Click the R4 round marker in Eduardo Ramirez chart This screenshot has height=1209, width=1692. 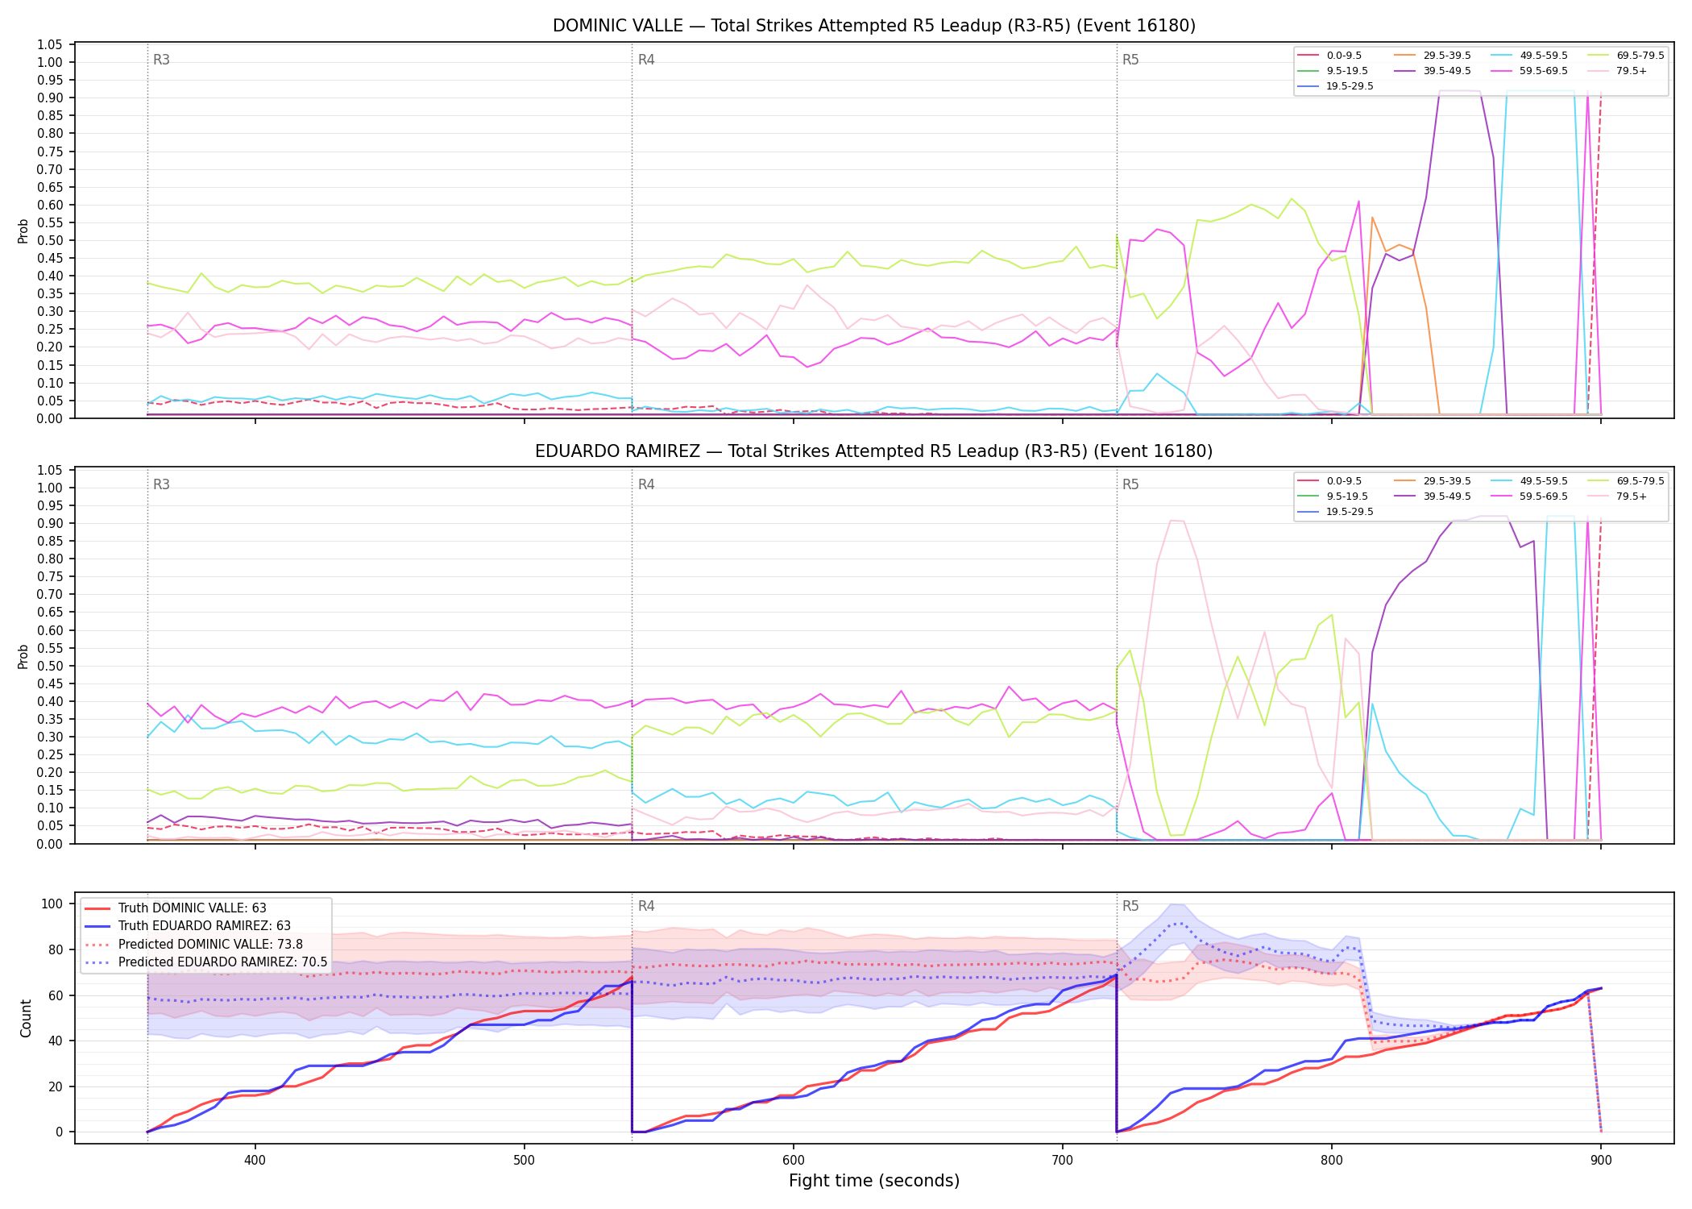tap(646, 484)
